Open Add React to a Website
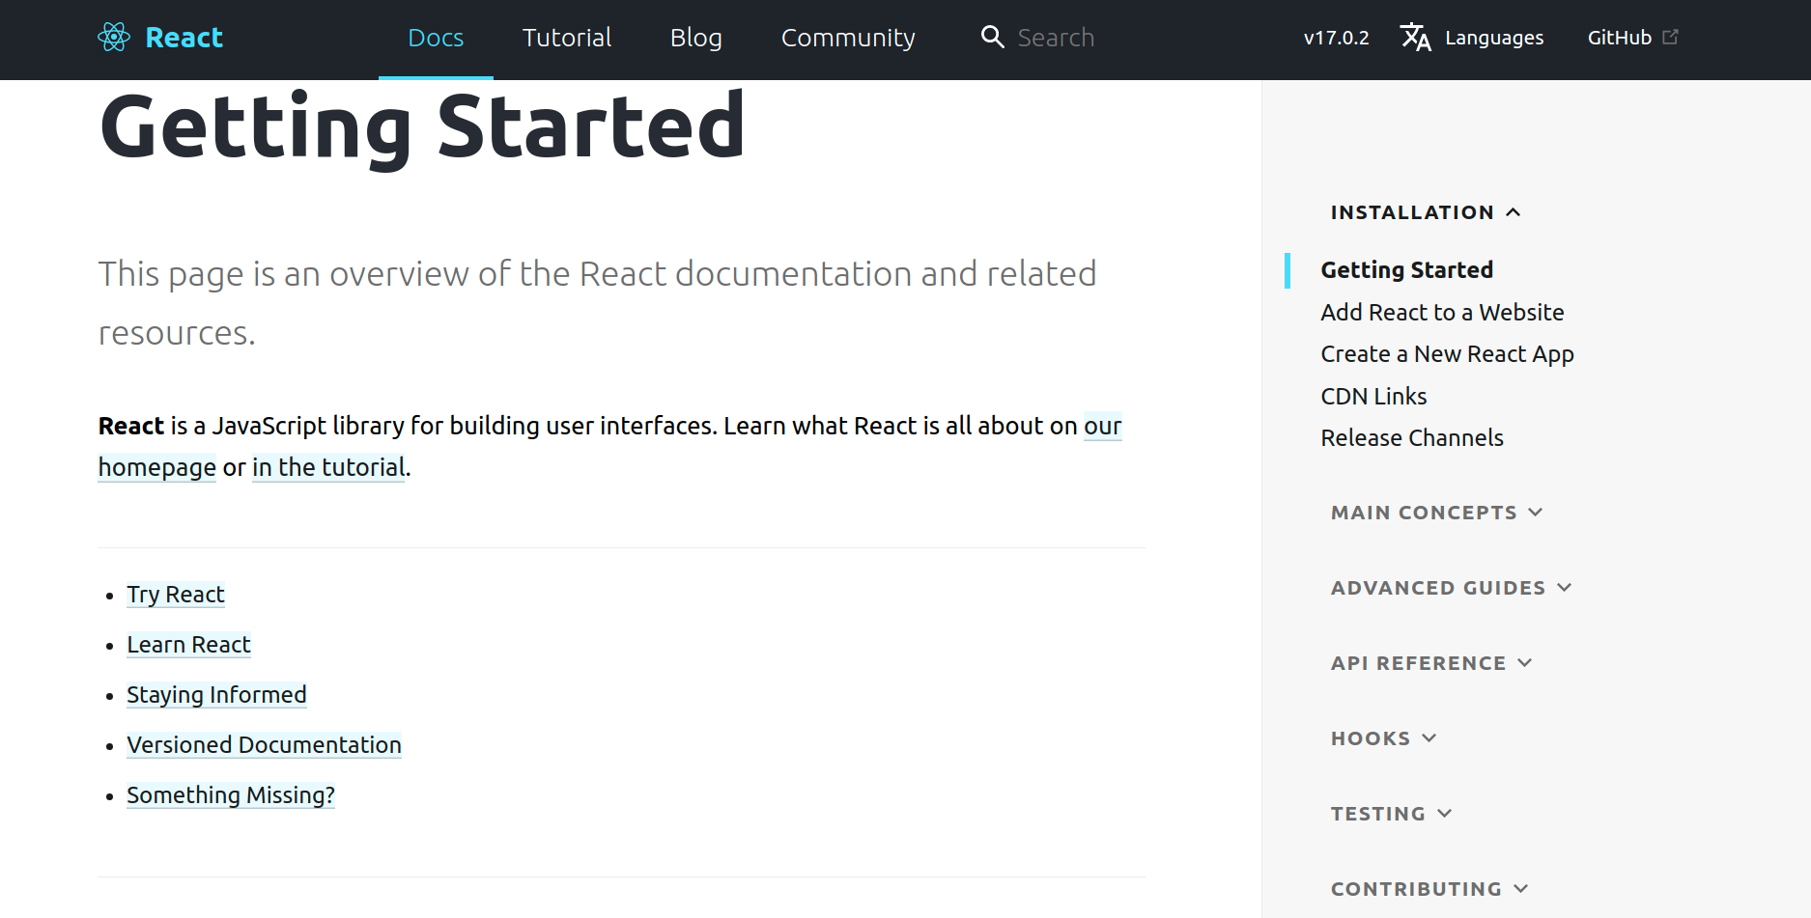The image size is (1811, 918). click(x=1442, y=313)
